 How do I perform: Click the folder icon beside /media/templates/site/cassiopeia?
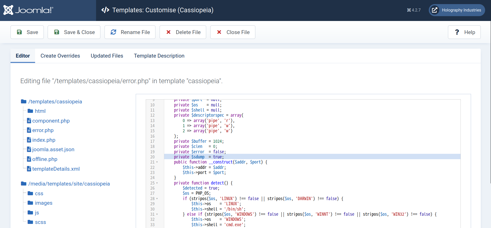[x=24, y=184]
